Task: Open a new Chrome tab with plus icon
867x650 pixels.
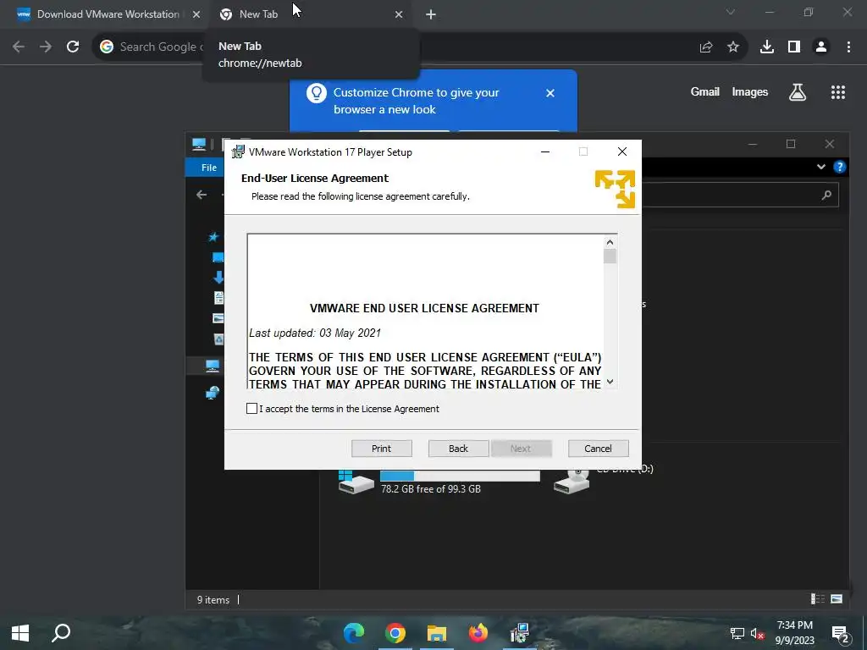Action: pyautogui.click(x=431, y=14)
